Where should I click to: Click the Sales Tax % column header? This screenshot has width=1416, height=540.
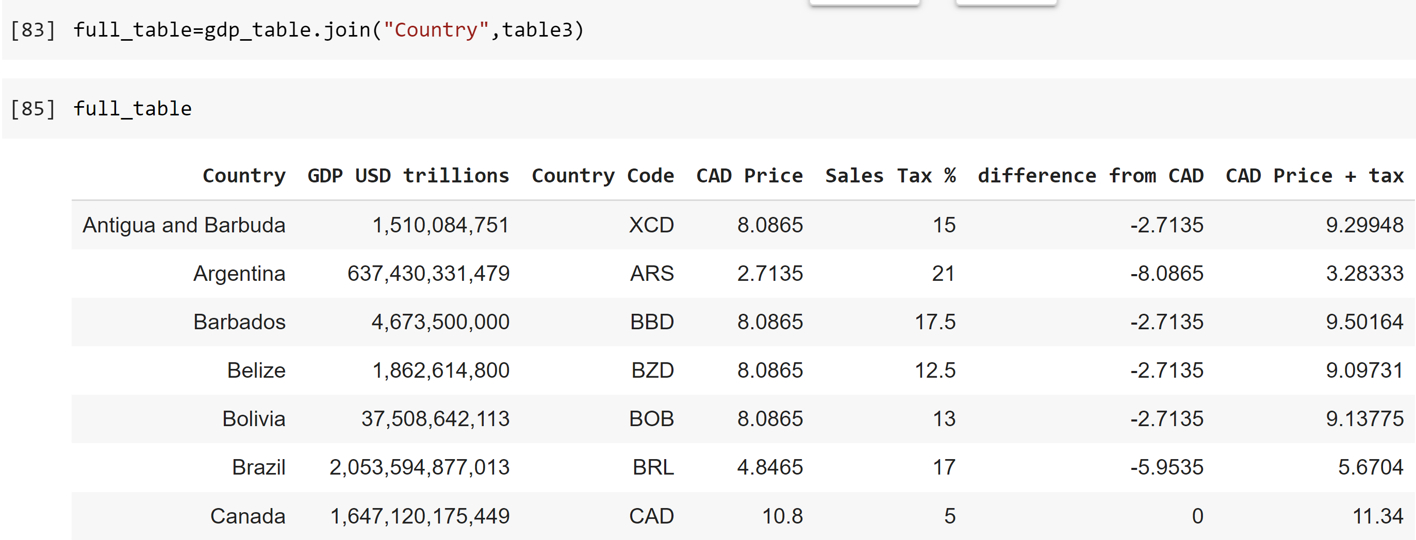[x=890, y=176]
